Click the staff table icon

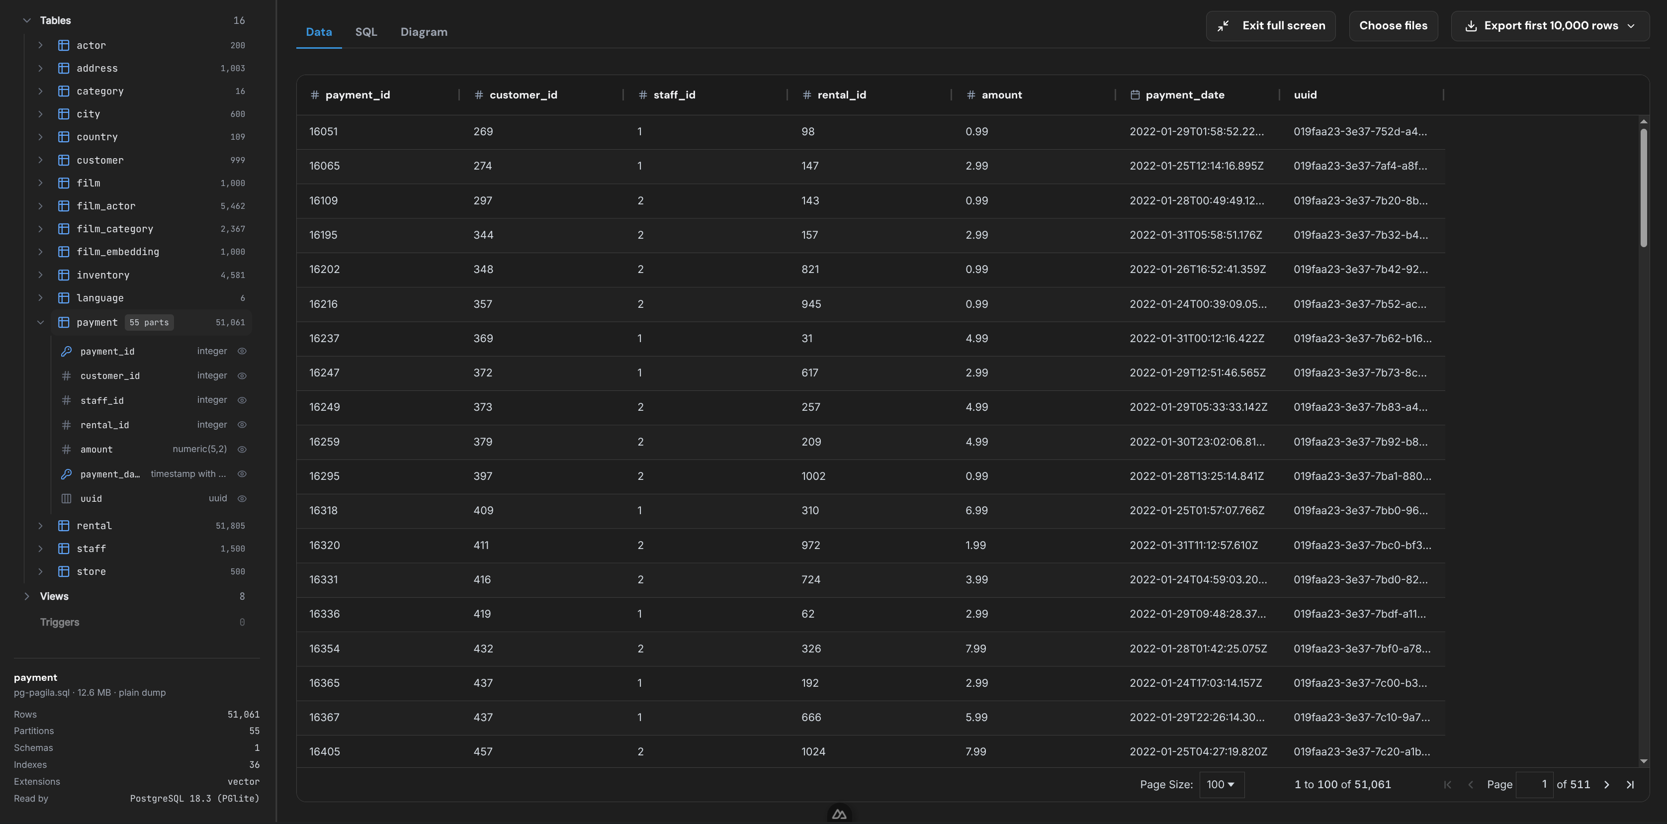point(64,548)
